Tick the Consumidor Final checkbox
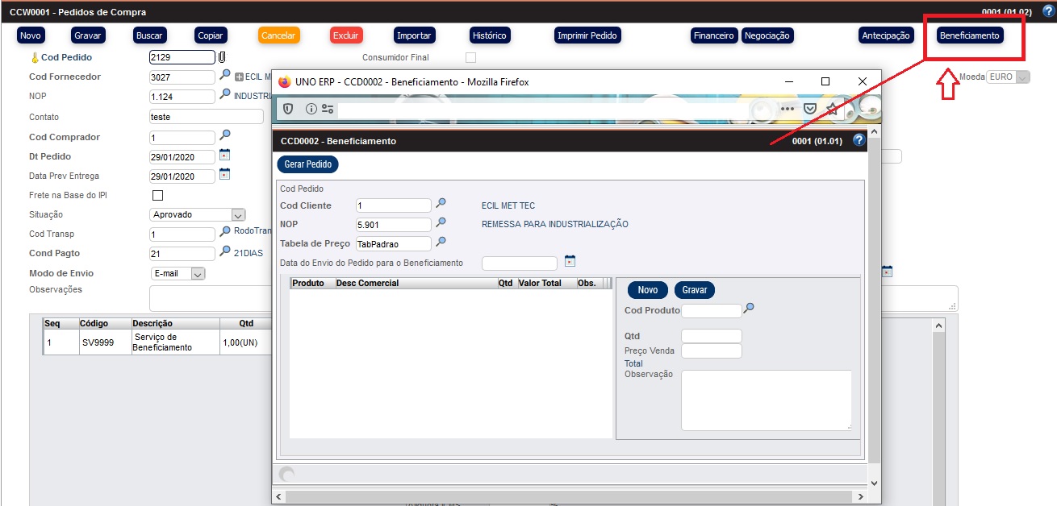 pyautogui.click(x=470, y=57)
